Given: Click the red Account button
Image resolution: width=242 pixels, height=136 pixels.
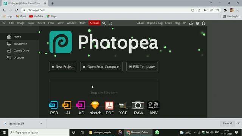Looking at the screenshot, I should pyautogui.click(x=95, y=23).
